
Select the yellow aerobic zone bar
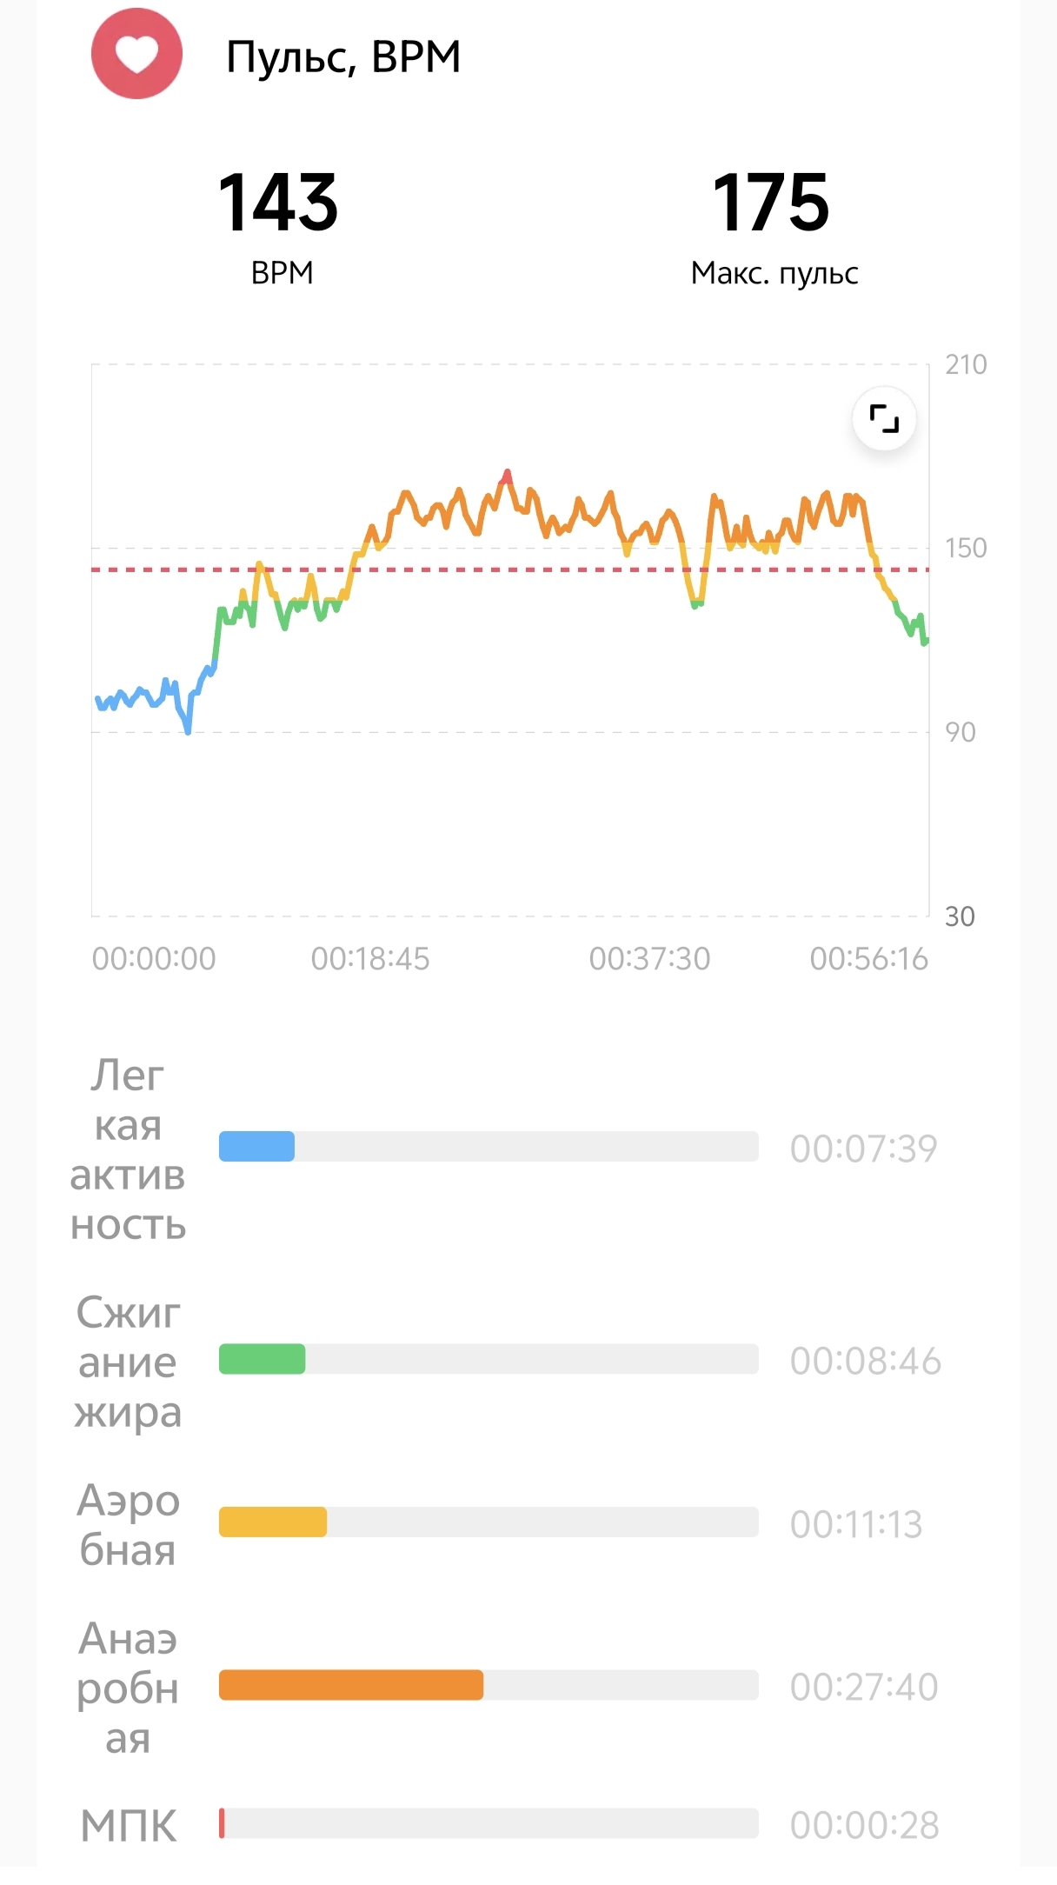click(x=489, y=1522)
